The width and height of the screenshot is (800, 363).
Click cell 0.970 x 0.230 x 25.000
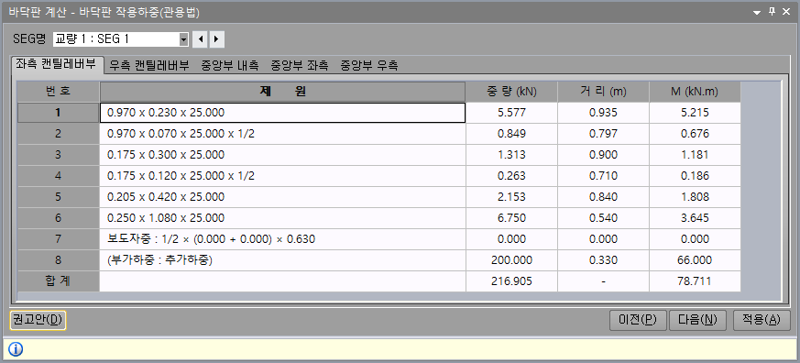coord(282,113)
